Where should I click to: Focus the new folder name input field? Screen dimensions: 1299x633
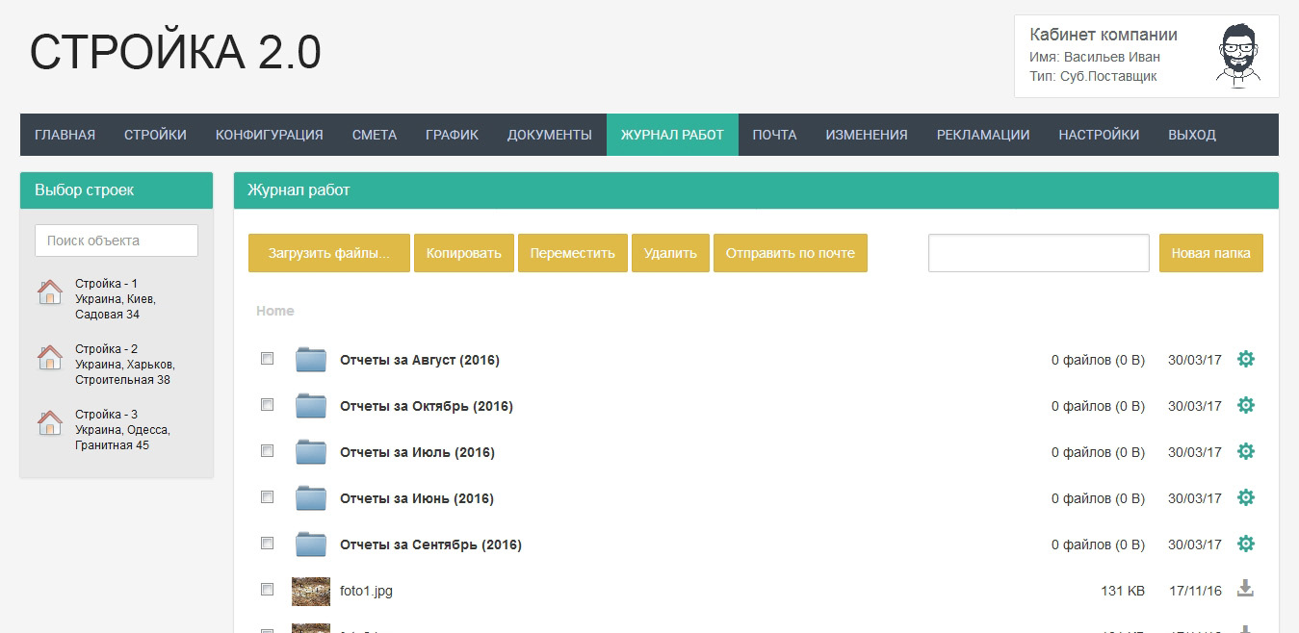click(x=1038, y=253)
